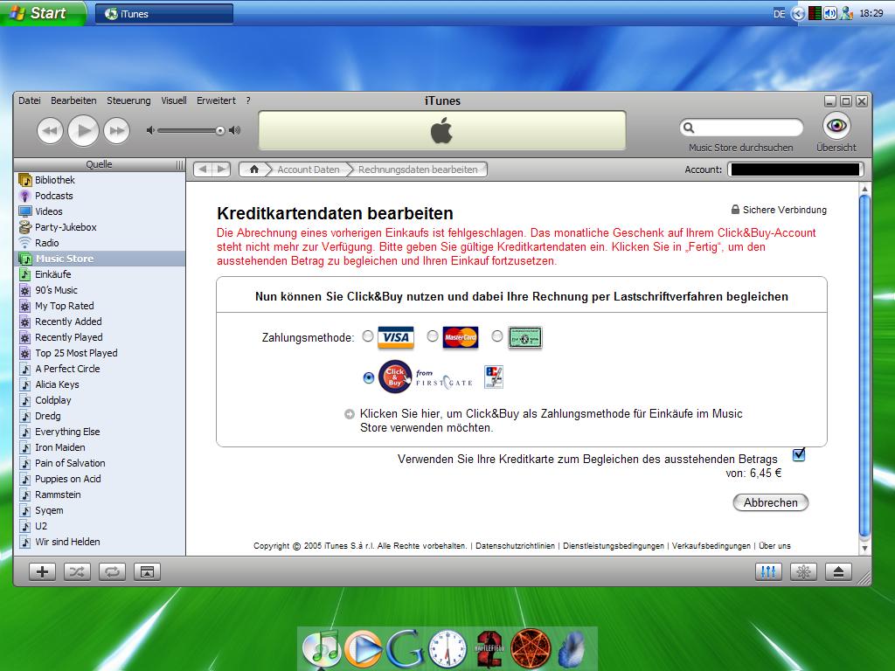
Task: Click the magnifier icon in search field
Action: tap(689, 128)
